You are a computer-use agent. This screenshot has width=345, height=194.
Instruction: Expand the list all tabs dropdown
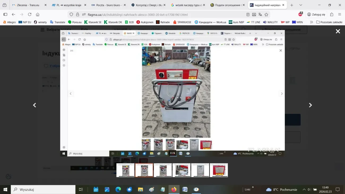300,5
